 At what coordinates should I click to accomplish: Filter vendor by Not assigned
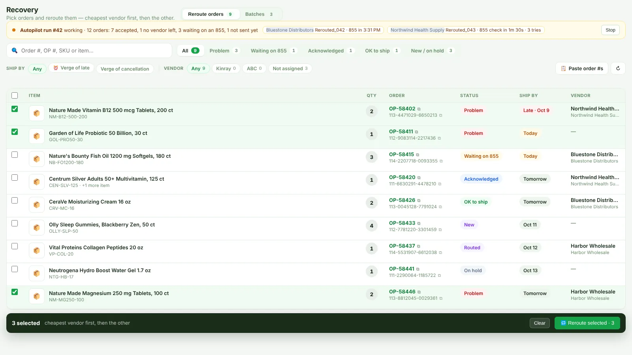[290, 68]
